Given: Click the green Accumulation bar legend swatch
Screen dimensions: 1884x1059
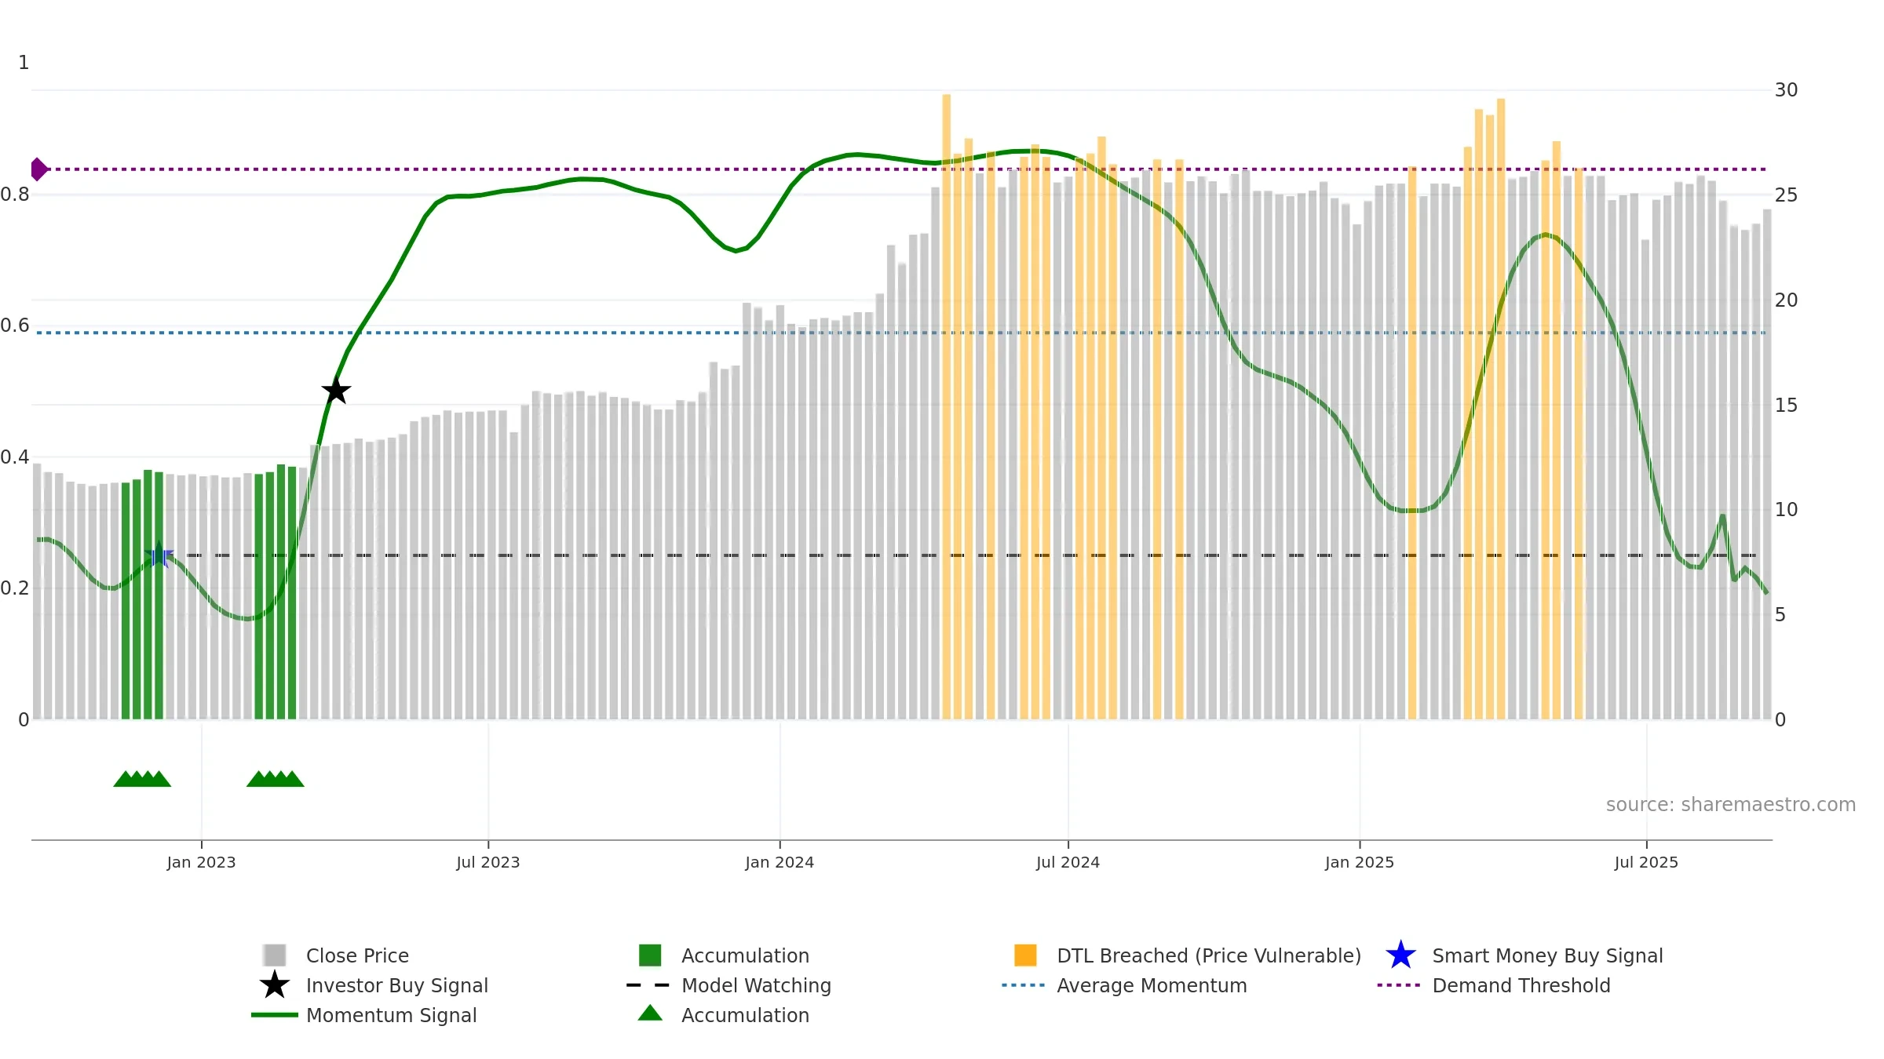Looking at the screenshot, I should click(650, 955).
